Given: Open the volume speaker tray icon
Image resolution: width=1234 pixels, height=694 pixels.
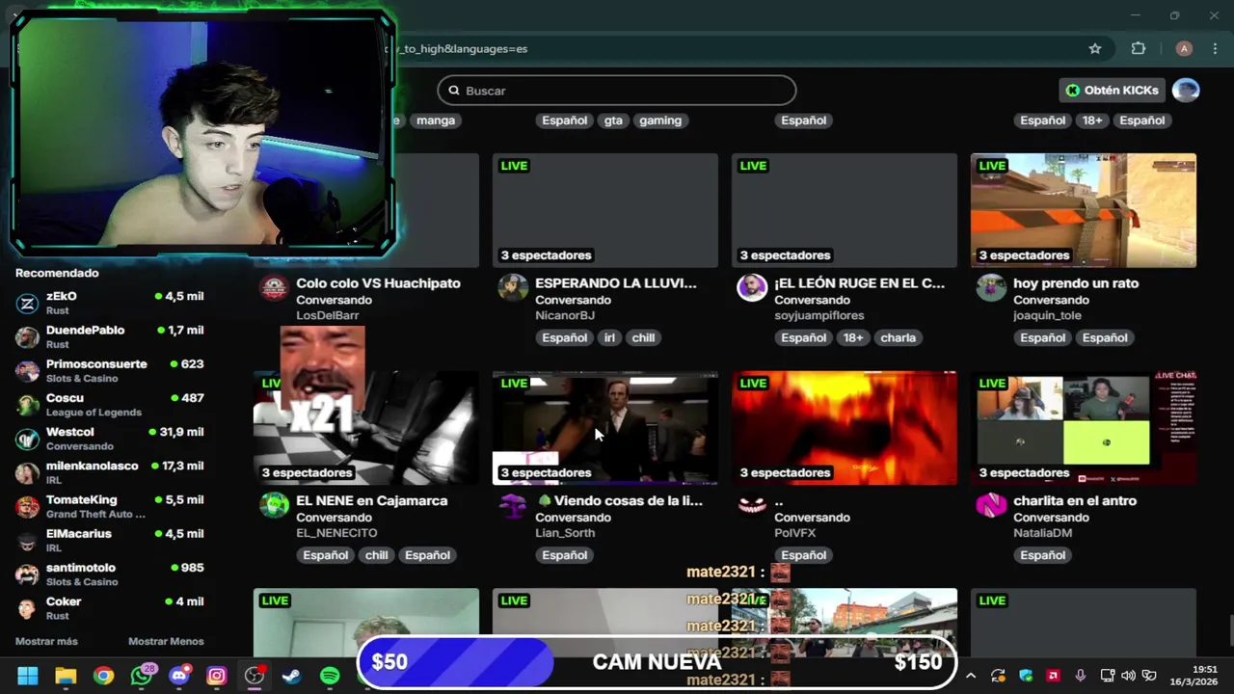Looking at the screenshot, I should point(1128,676).
